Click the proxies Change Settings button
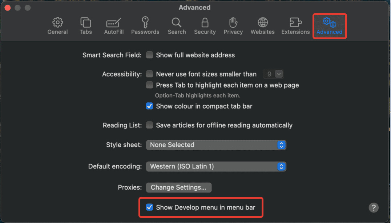 [x=178, y=187]
